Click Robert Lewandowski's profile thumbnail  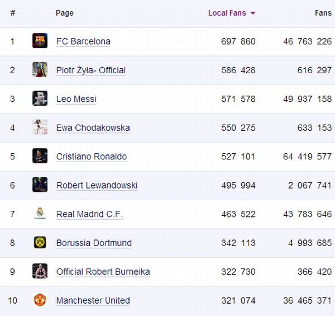40,185
